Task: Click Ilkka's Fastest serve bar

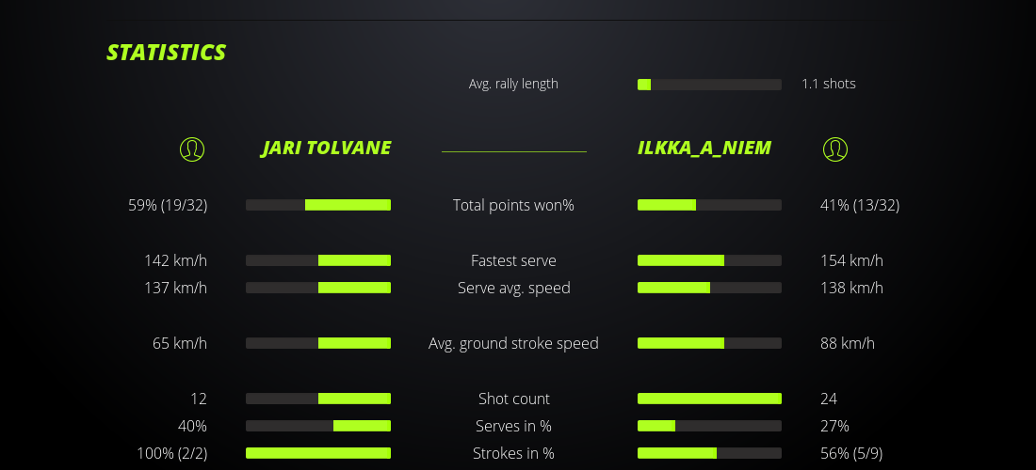Action: pos(709,260)
